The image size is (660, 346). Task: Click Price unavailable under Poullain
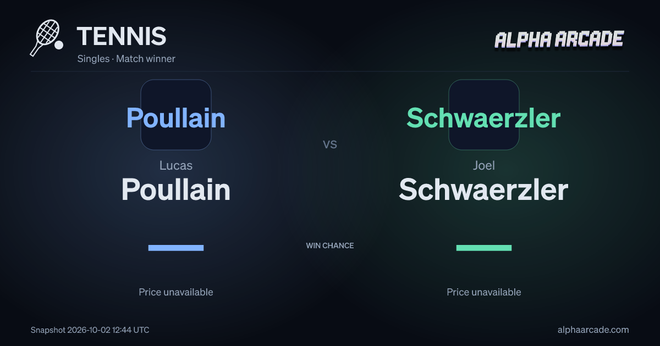coord(176,292)
